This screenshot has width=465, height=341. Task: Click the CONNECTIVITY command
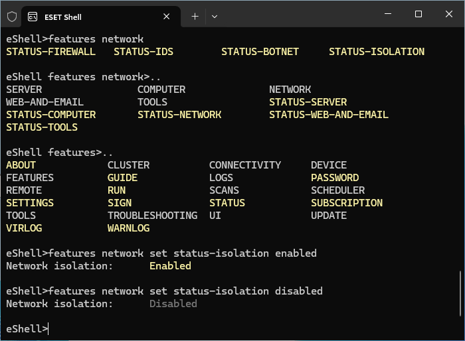coord(245,165)
